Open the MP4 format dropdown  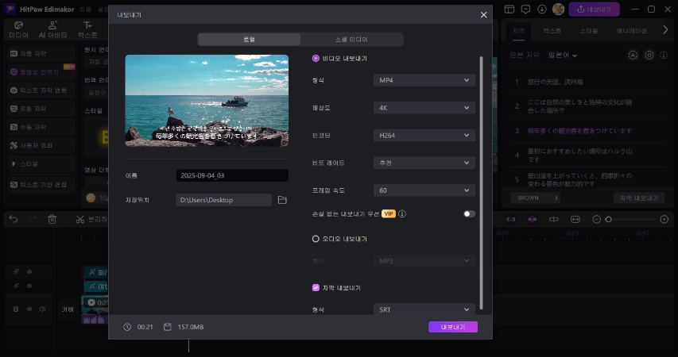(424, 80)
